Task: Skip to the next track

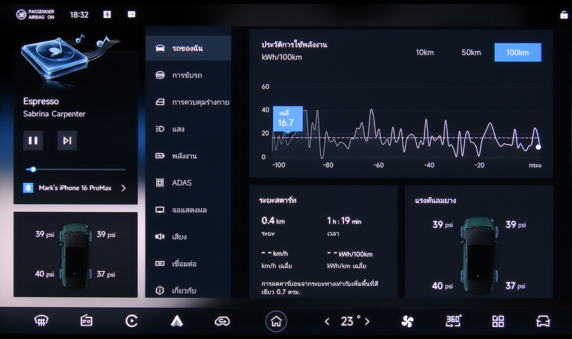Action: pyautogui.click(x=67, y=140)
